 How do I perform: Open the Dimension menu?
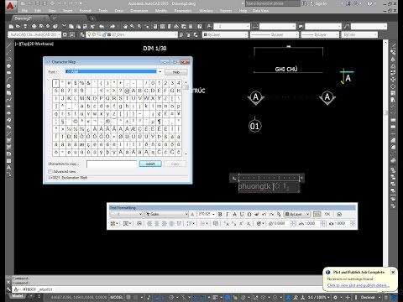click(139, 11)
